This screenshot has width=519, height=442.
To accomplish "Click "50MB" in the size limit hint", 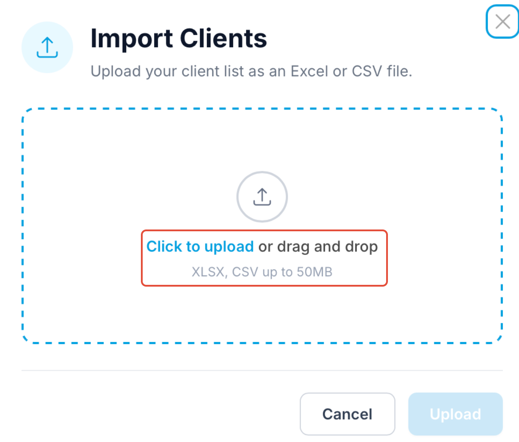I will click(x=315, y=271).
